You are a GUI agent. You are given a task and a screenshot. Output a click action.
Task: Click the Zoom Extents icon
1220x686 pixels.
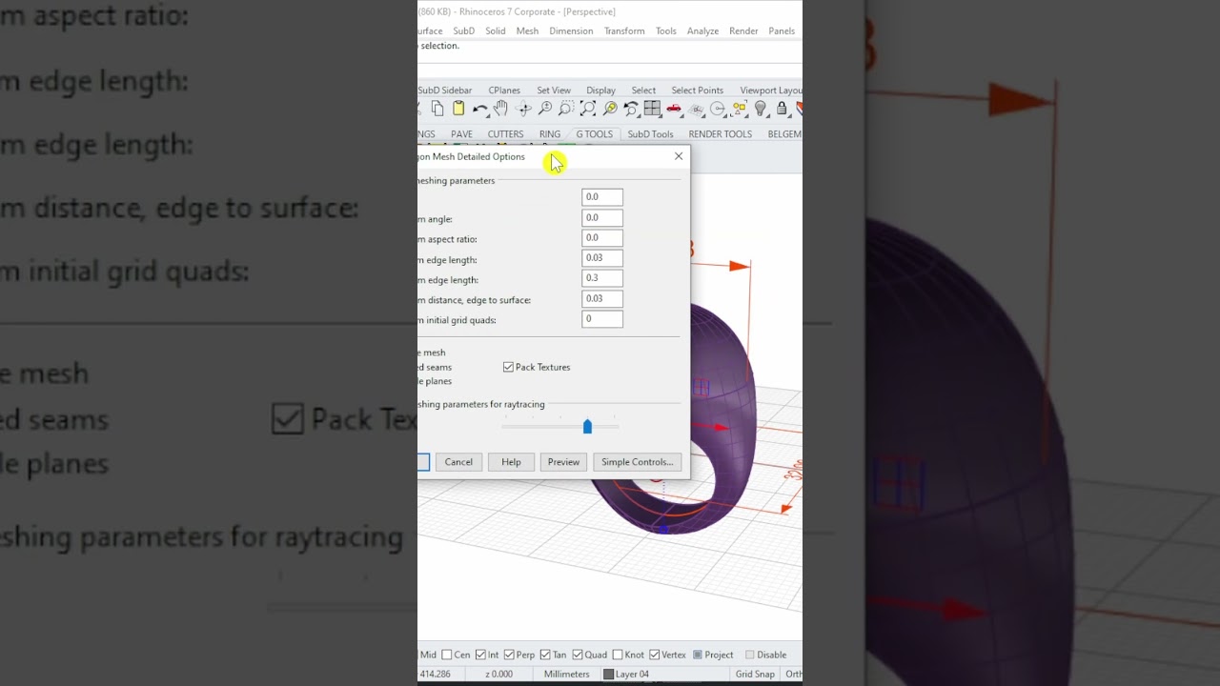588,109
